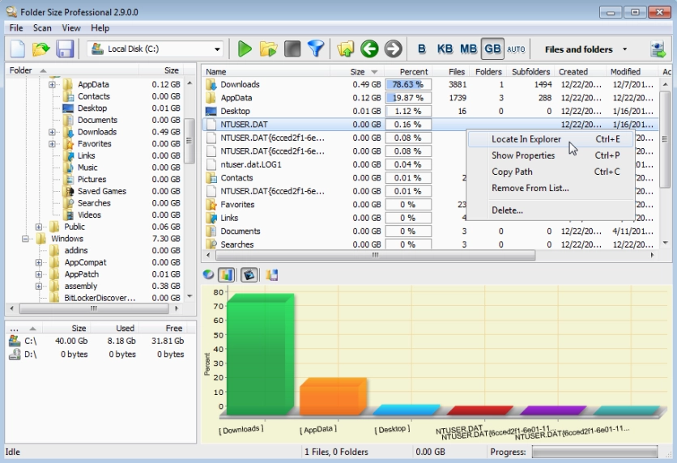This screenshot has width=677, height=463.
Task: Open the Files and folders dropdown
Action: [x=585, y=49]
